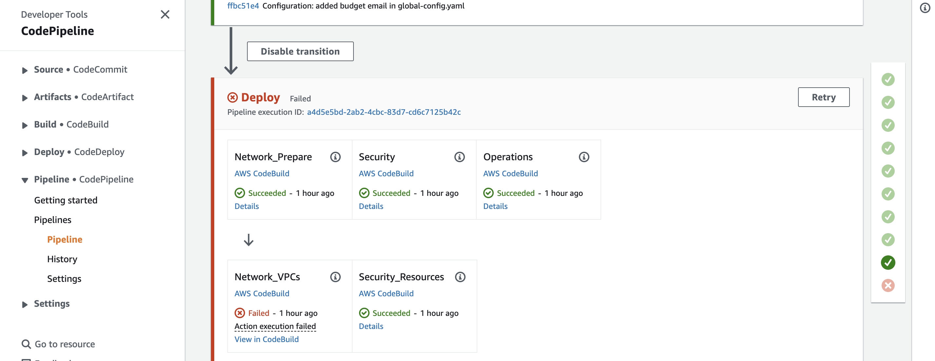Click the Deploy stage failed status icon

click(x=233, y=97)
